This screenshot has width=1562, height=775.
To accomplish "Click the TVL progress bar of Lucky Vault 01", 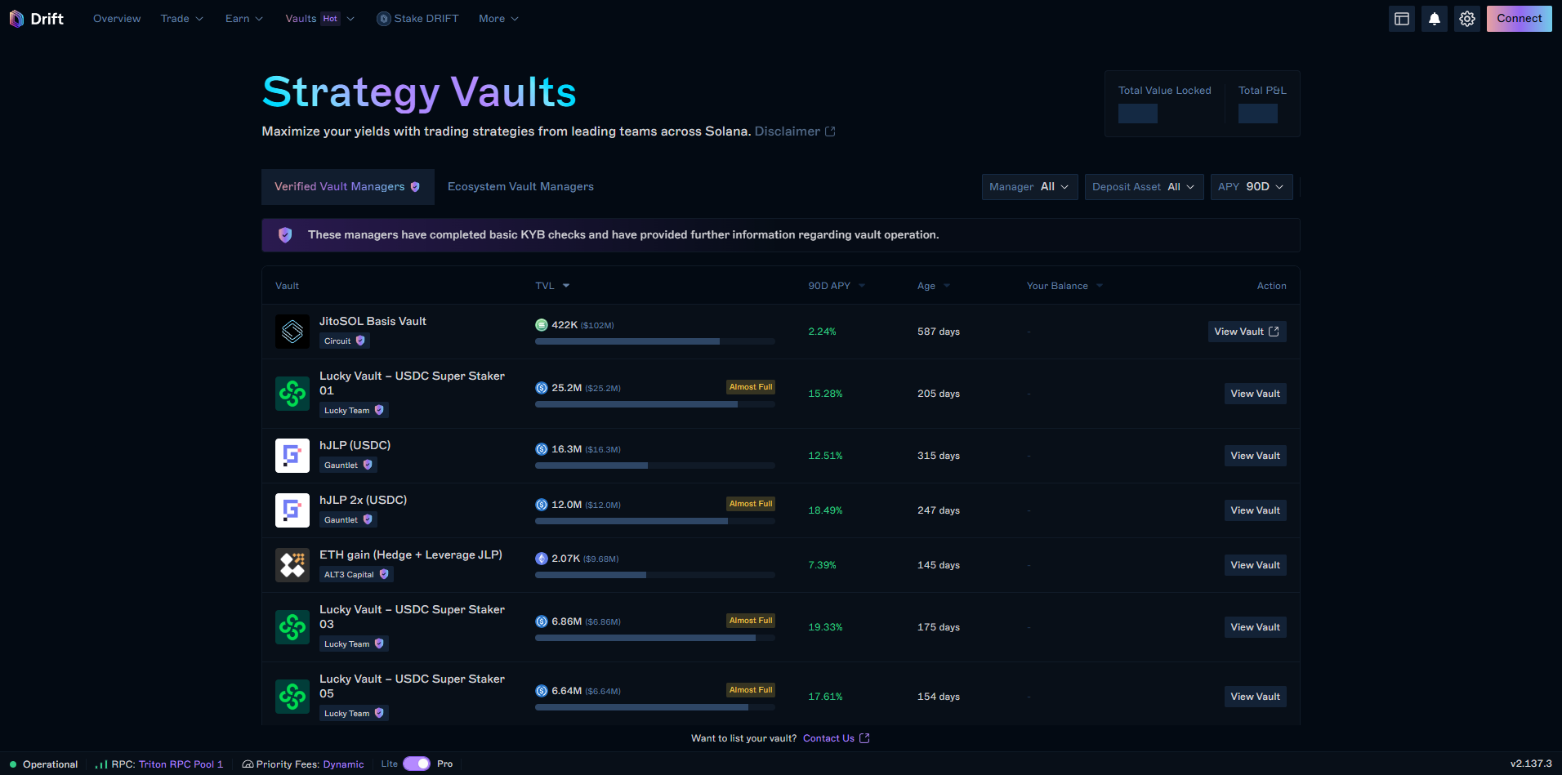I will [654, 403].
